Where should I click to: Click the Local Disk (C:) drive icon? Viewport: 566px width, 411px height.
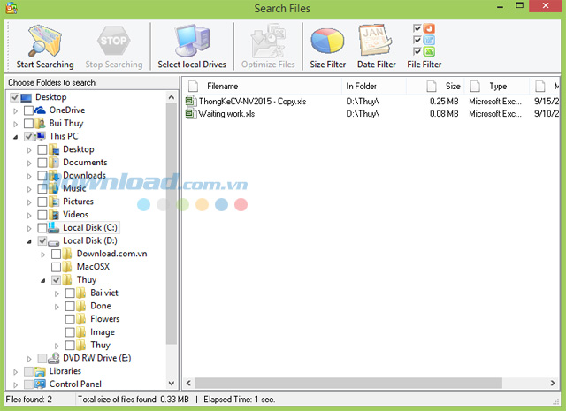[53, 227]
